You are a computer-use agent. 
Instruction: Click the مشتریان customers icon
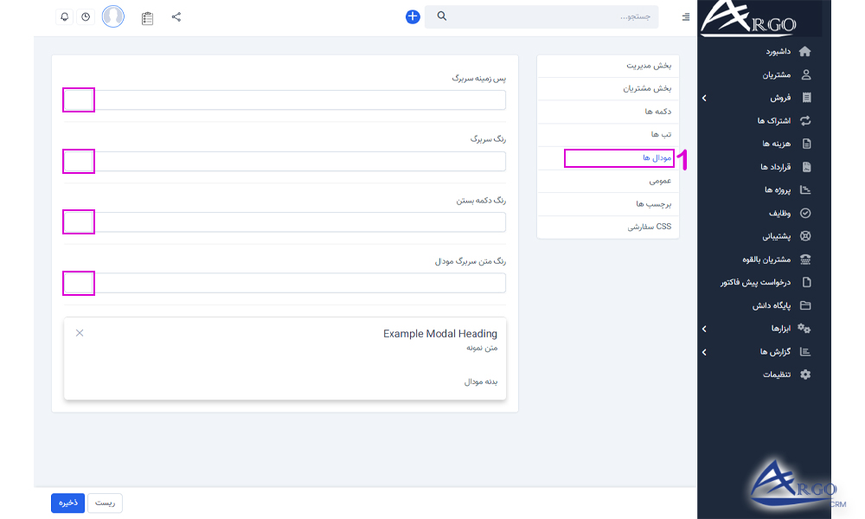pos(806,74)
